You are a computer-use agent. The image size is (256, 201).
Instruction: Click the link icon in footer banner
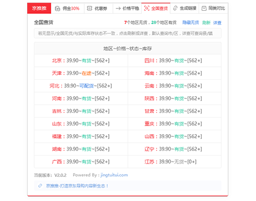pyautogui.click(x=40, y=185)
